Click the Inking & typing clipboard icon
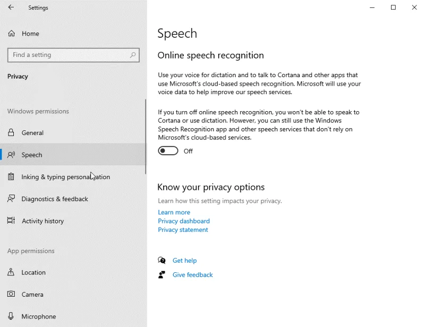This screenshot has width=425, height=327. click(x=11, y=177)
